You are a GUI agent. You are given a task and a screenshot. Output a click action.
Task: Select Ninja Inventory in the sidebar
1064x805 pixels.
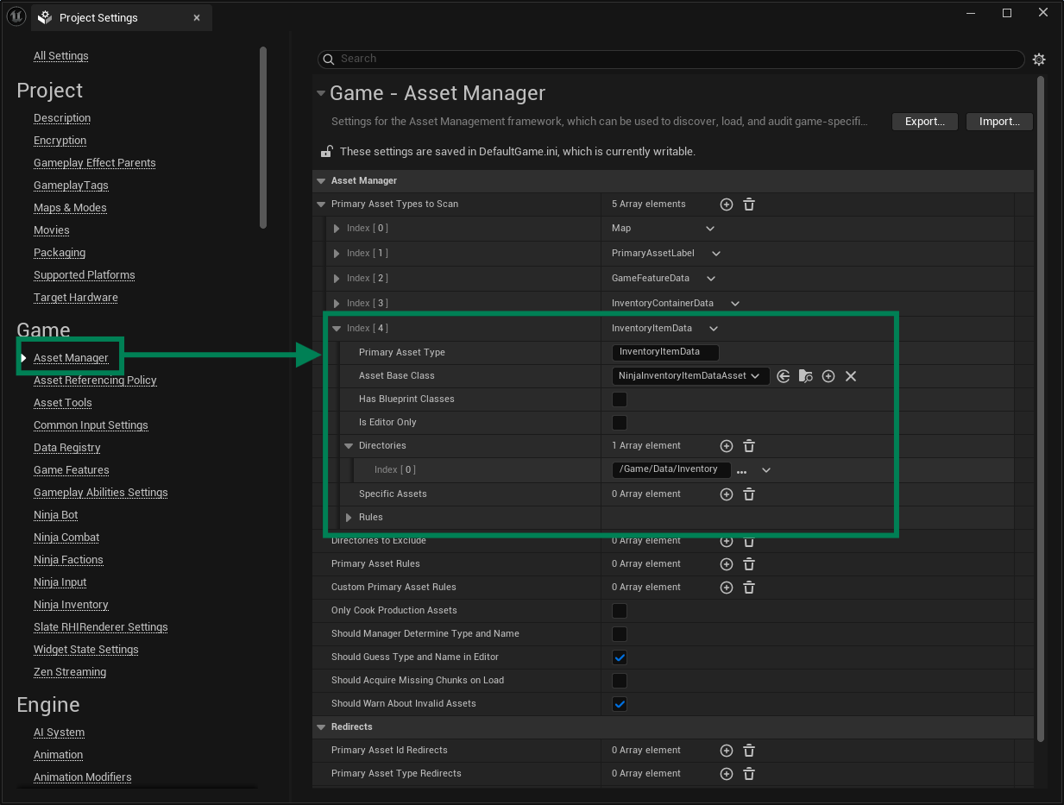tap(71, 604)
